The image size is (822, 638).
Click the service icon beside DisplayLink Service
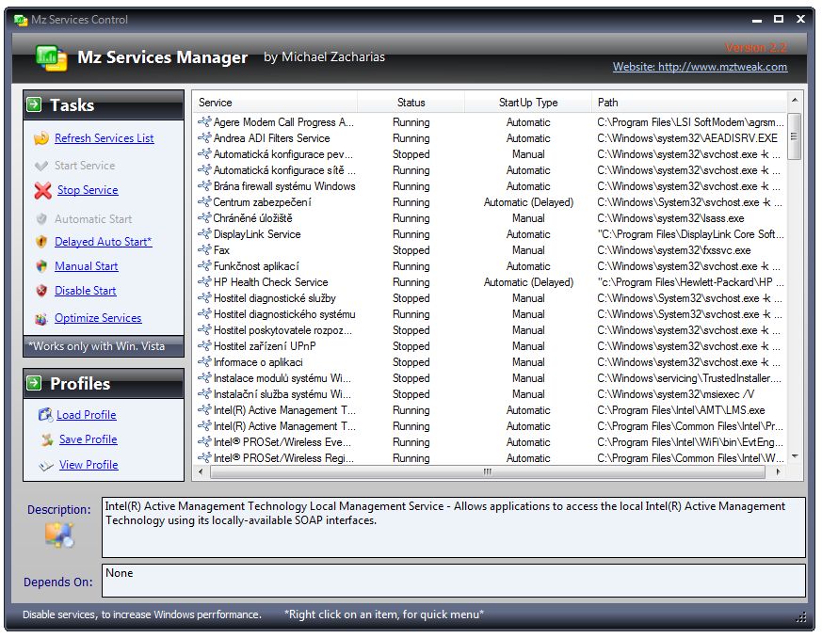tap(204, 234)
